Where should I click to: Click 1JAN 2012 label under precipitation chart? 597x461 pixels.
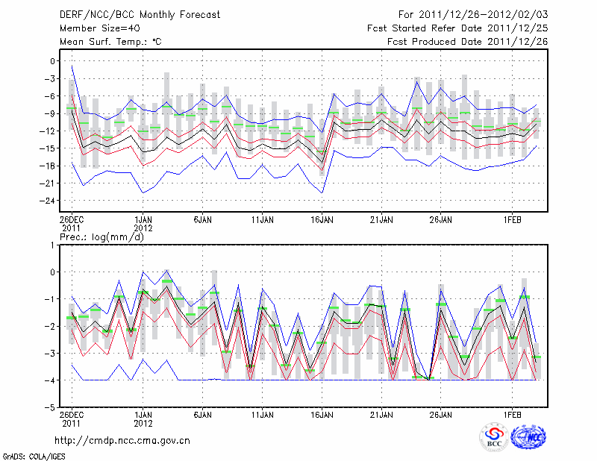143,418
